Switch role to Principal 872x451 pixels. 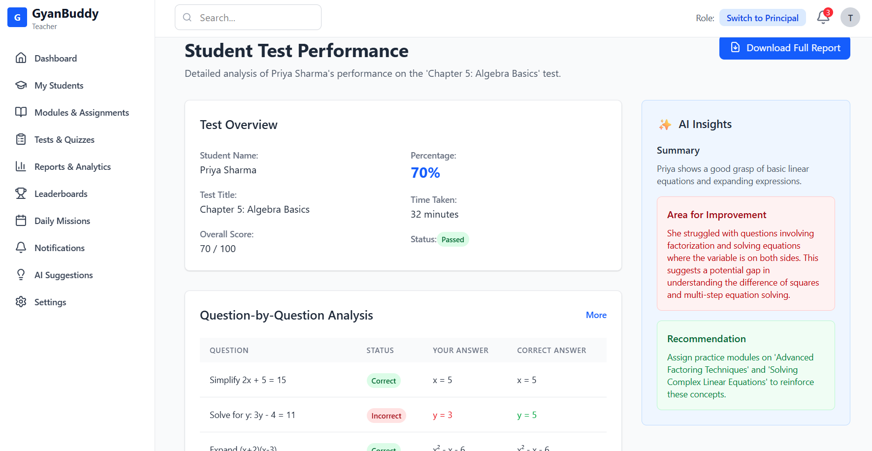(762, 18)
